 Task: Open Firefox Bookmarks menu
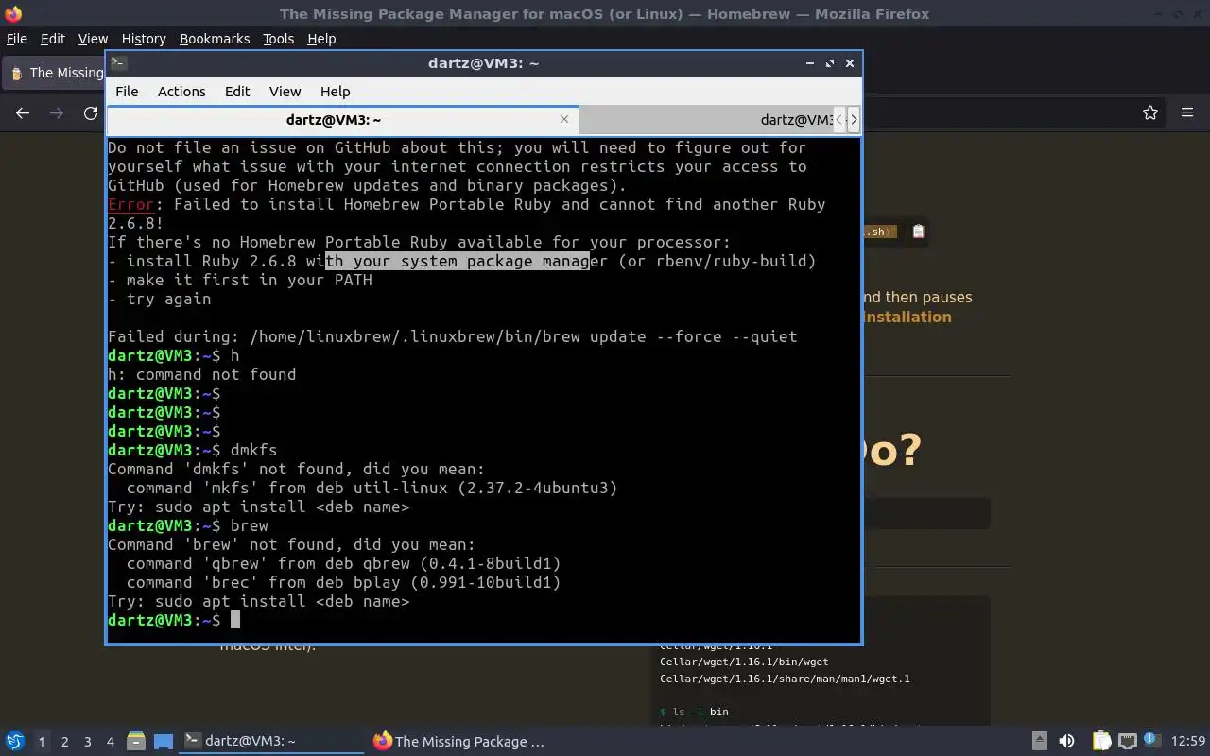[x=215, y=39]
